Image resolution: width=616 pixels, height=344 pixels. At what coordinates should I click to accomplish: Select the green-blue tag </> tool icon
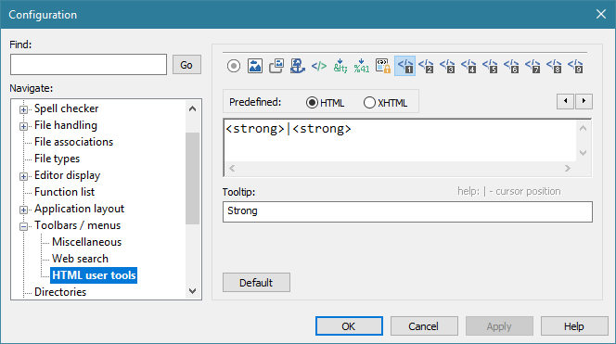coord(319,66)
